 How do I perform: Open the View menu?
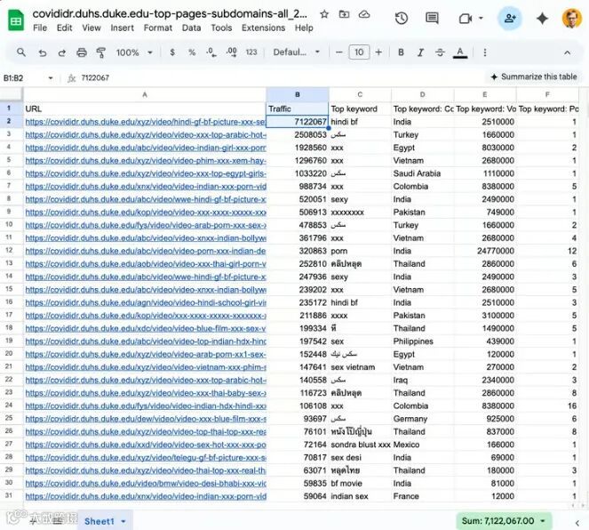point(92,28)
